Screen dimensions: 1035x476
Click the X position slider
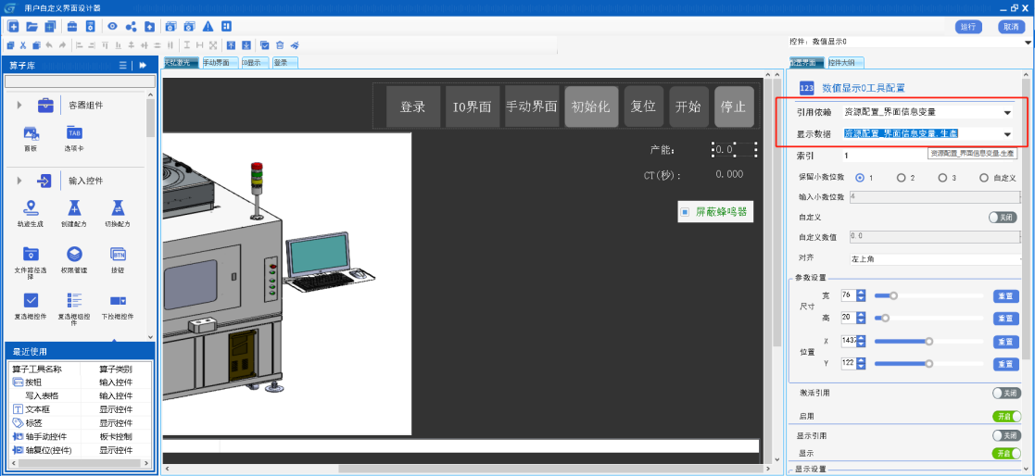[x=930, y=342]
